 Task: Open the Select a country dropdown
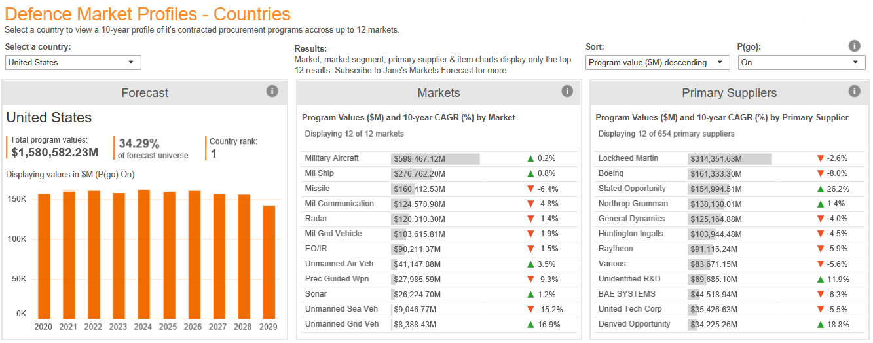click(73, 62)
